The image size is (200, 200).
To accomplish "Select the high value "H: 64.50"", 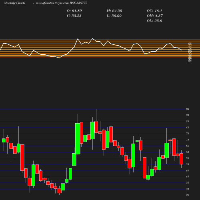I will coord(114,11).
